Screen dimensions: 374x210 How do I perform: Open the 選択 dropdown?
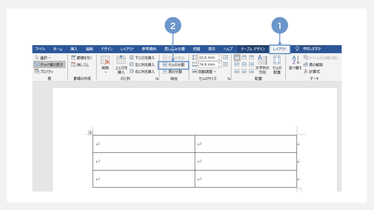[43, 58]
